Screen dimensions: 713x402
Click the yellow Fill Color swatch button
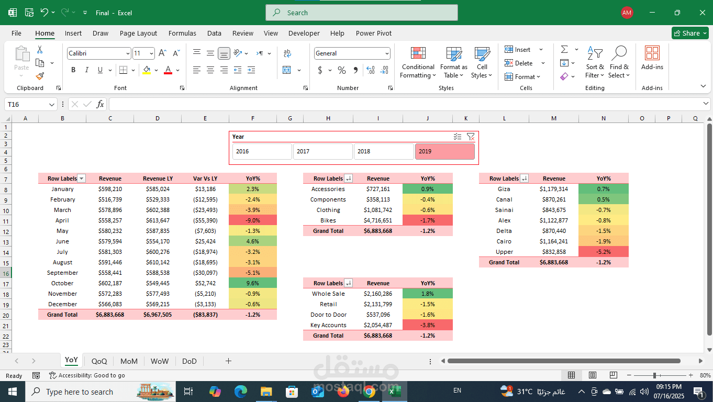tap(147, 70)
